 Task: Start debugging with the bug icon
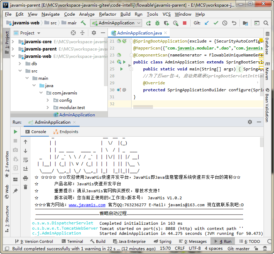(x=157, y=23)
